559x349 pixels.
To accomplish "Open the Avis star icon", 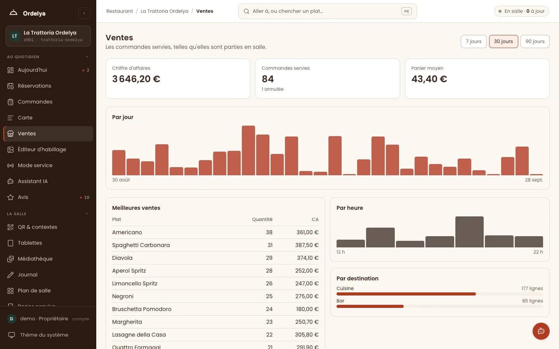I will [10, 197].
